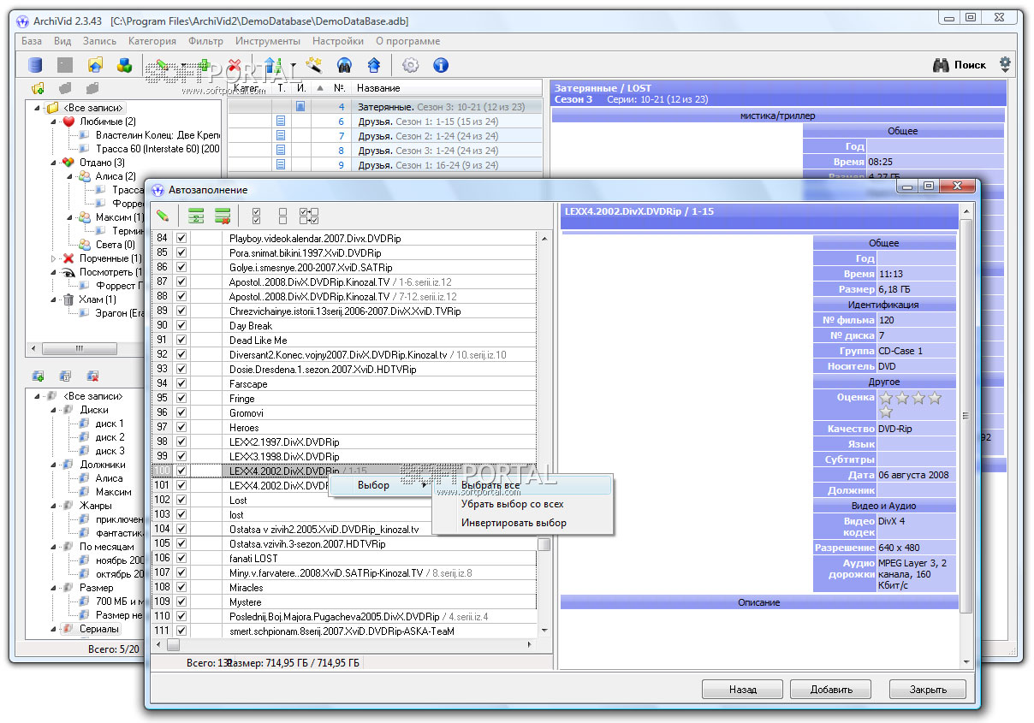Toggle checkbox for Miracles row 108
Image resolution: width=1034 pixels, height=723 pixels.
click(x=181, y=587)
